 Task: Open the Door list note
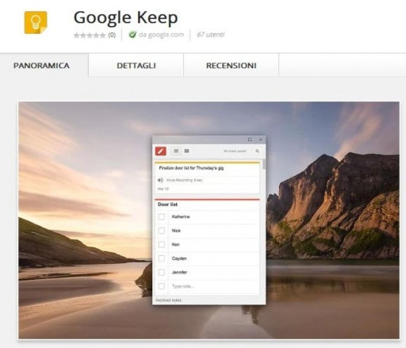[x=167, y=204]
